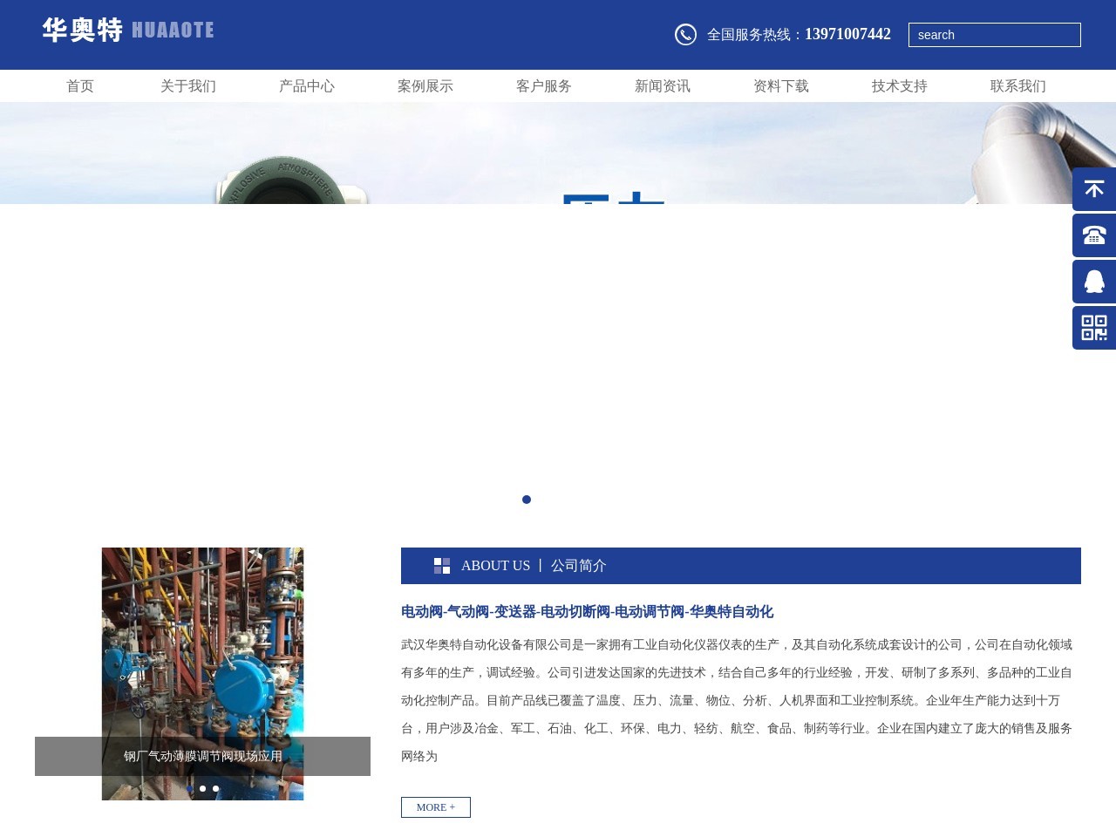Click the back-to-top arrow icon
The width and height of the screenshot is (1116, 837).
(1093, 189)
